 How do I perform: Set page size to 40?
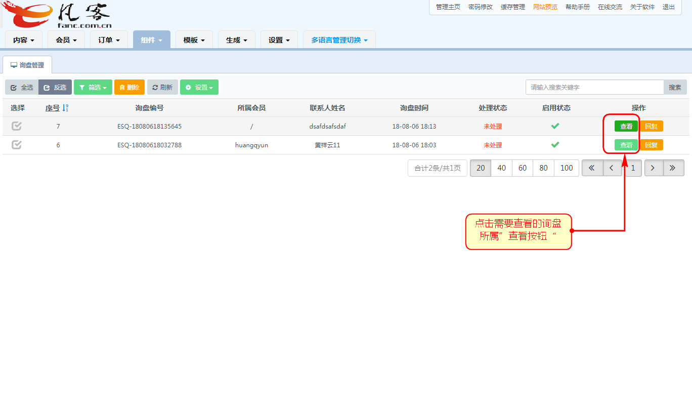[502, 168]
